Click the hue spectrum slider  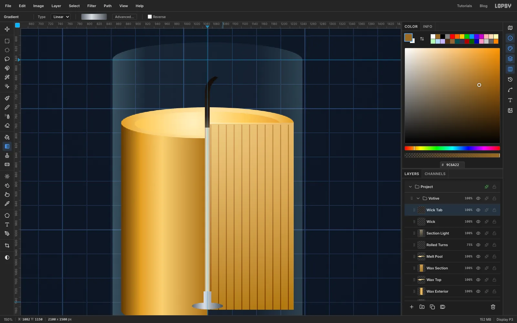(x=452, y=148)
